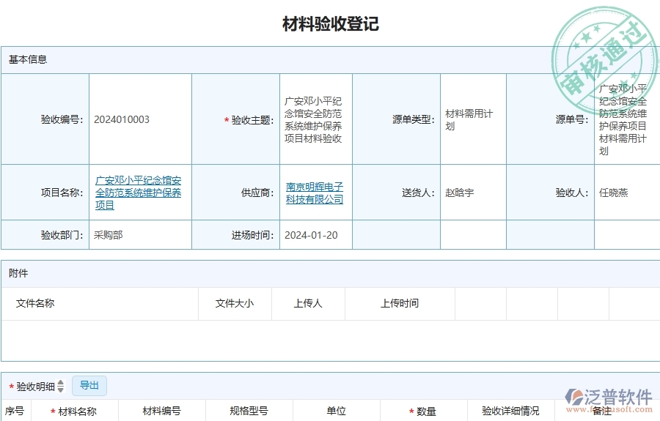Click the 送货人 field showing 赵晗宇

[460, 193]
